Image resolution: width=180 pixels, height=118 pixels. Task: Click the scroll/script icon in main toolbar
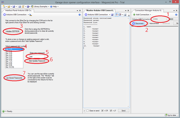tap(23, 7)
